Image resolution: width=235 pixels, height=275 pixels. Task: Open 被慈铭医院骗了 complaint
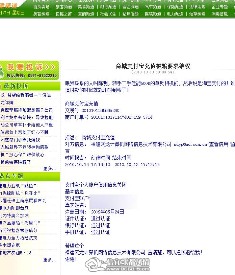(16, 162)
